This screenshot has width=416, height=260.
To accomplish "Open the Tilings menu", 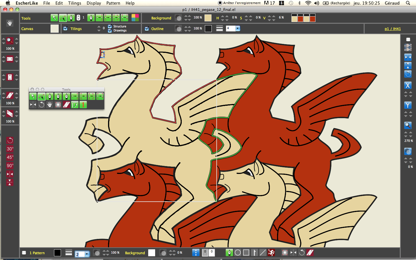I will click(75, 3).
